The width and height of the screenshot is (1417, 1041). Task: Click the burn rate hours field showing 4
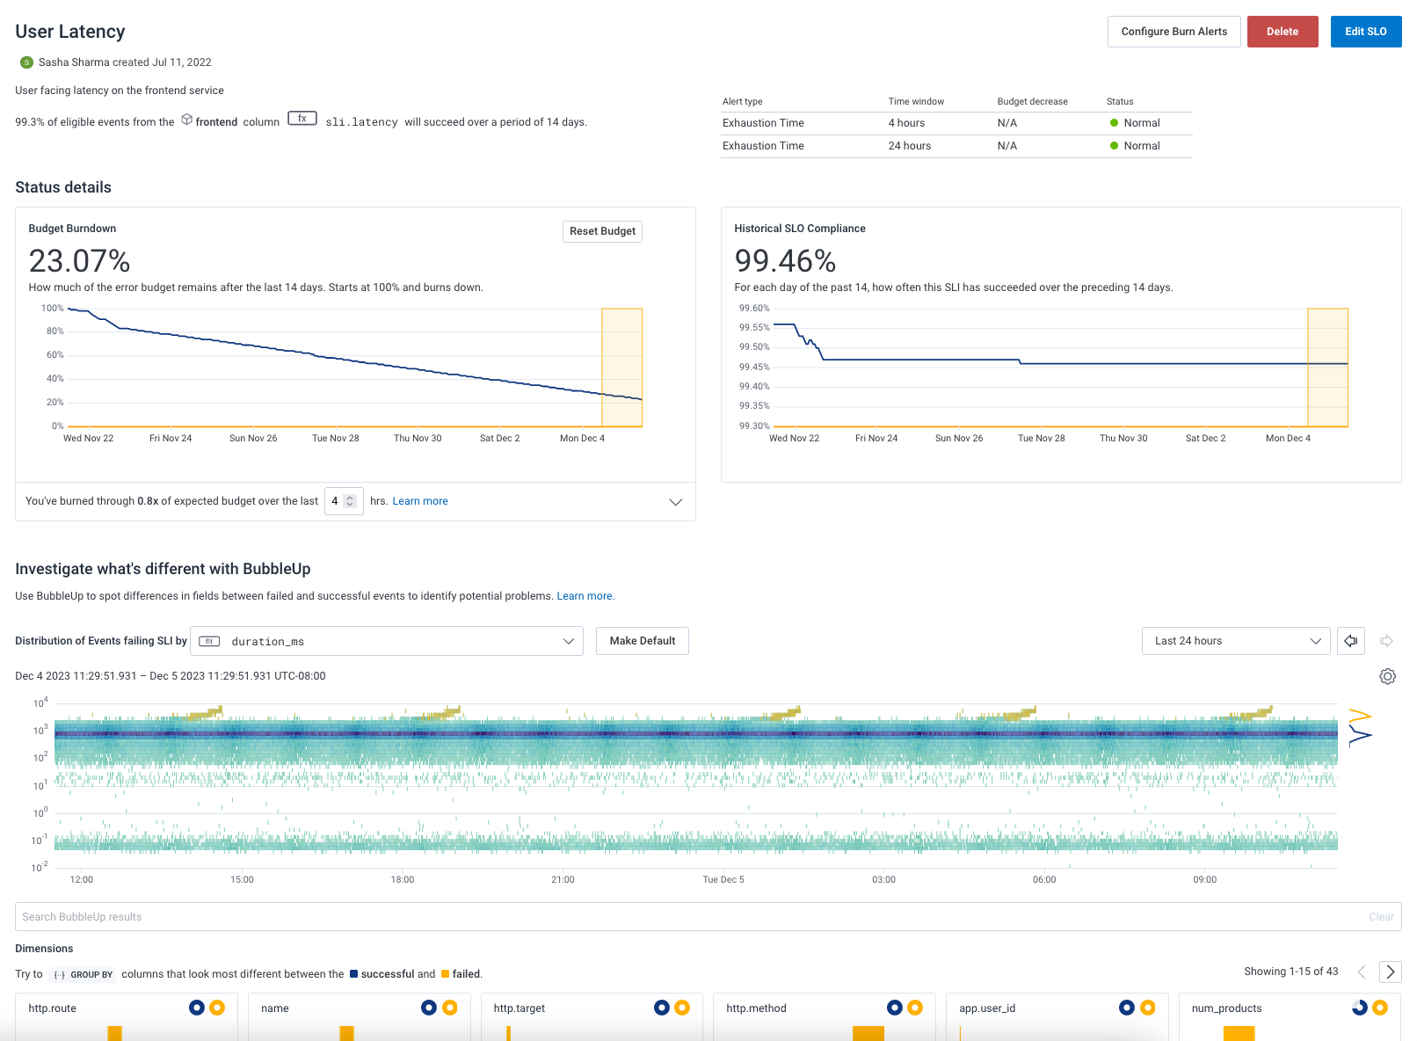(344, 501)
